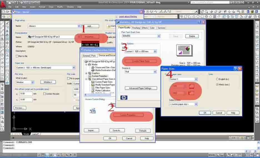
Task: Click Save icon in quick access toolbar
Action: (x=17, y=3)
